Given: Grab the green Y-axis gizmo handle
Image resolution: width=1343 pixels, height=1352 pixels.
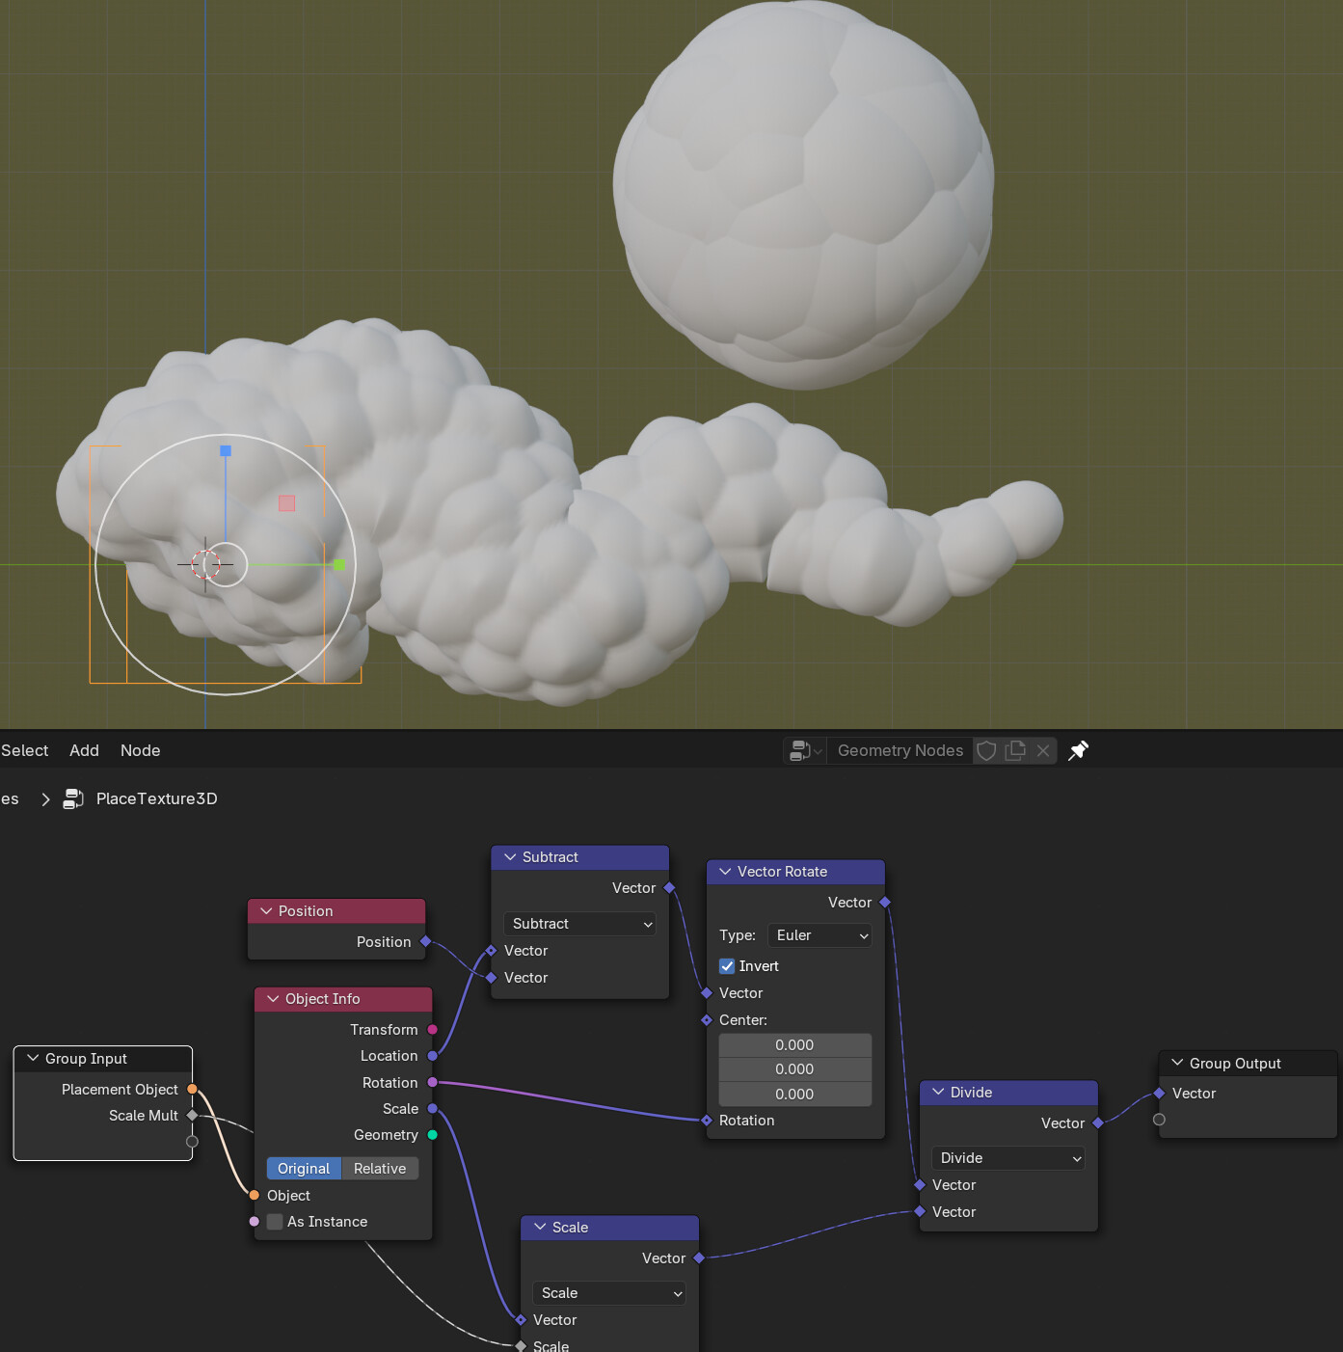Looking at the screenshot, I should [x=338, y=565].
